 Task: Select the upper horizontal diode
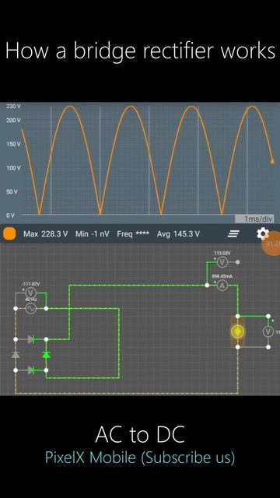31,339
